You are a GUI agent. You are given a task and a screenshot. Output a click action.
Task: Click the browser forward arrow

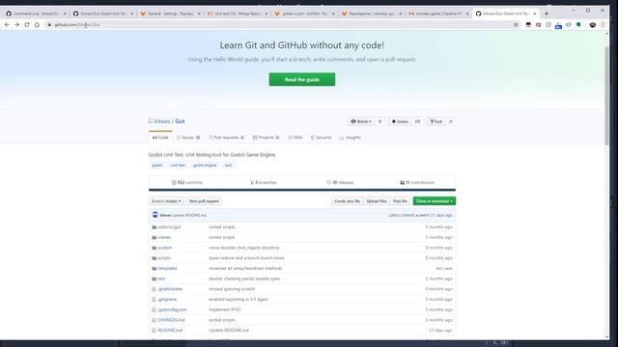[17, 25]
